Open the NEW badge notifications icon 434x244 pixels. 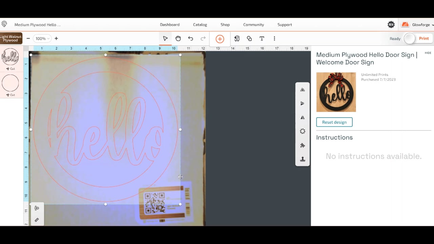[391, 24]
